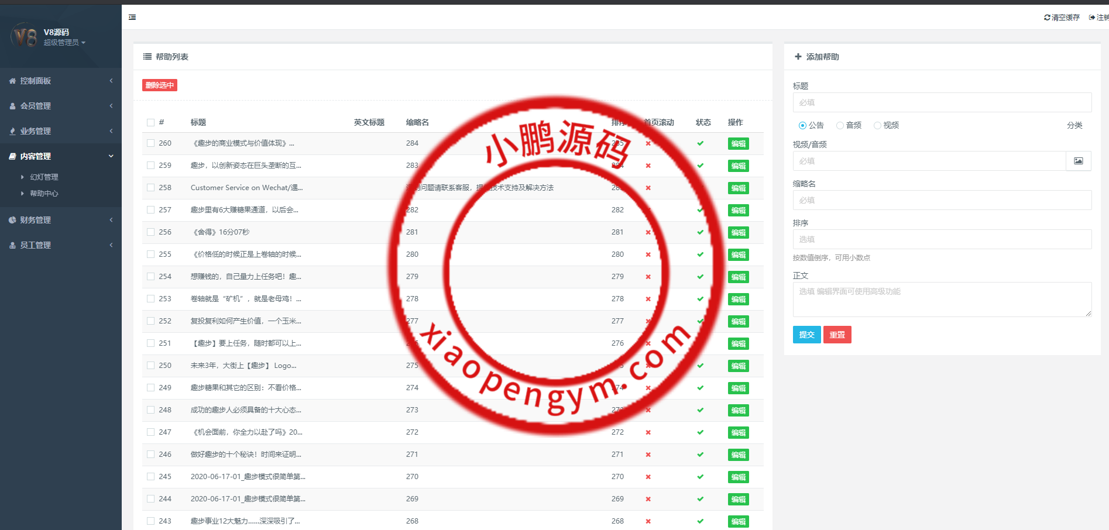Click the sidebar collapse hamburger icon
Image resolution: width=1109 pixels, height=530 pixels.
coord(132,18)
